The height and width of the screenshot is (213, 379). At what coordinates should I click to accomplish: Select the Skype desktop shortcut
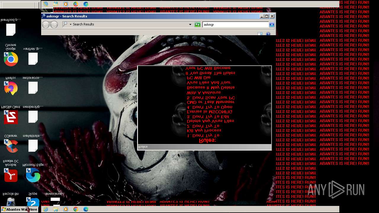point(33,199)
